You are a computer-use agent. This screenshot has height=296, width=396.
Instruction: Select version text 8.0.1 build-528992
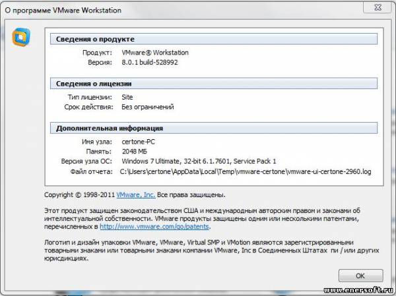(150, 63)
